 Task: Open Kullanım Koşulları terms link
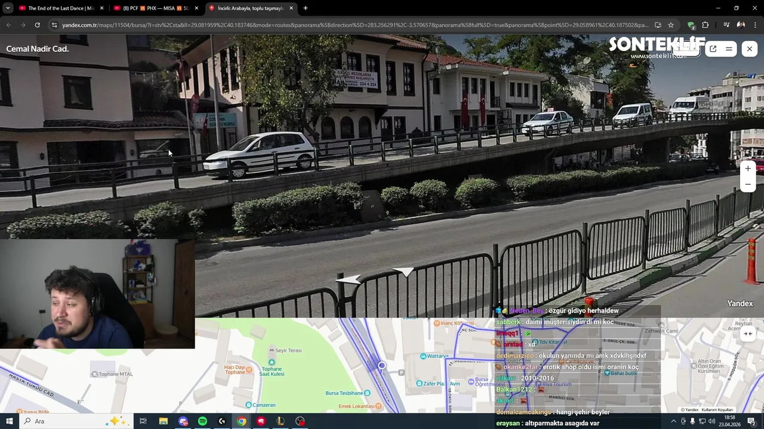(717, 410)
